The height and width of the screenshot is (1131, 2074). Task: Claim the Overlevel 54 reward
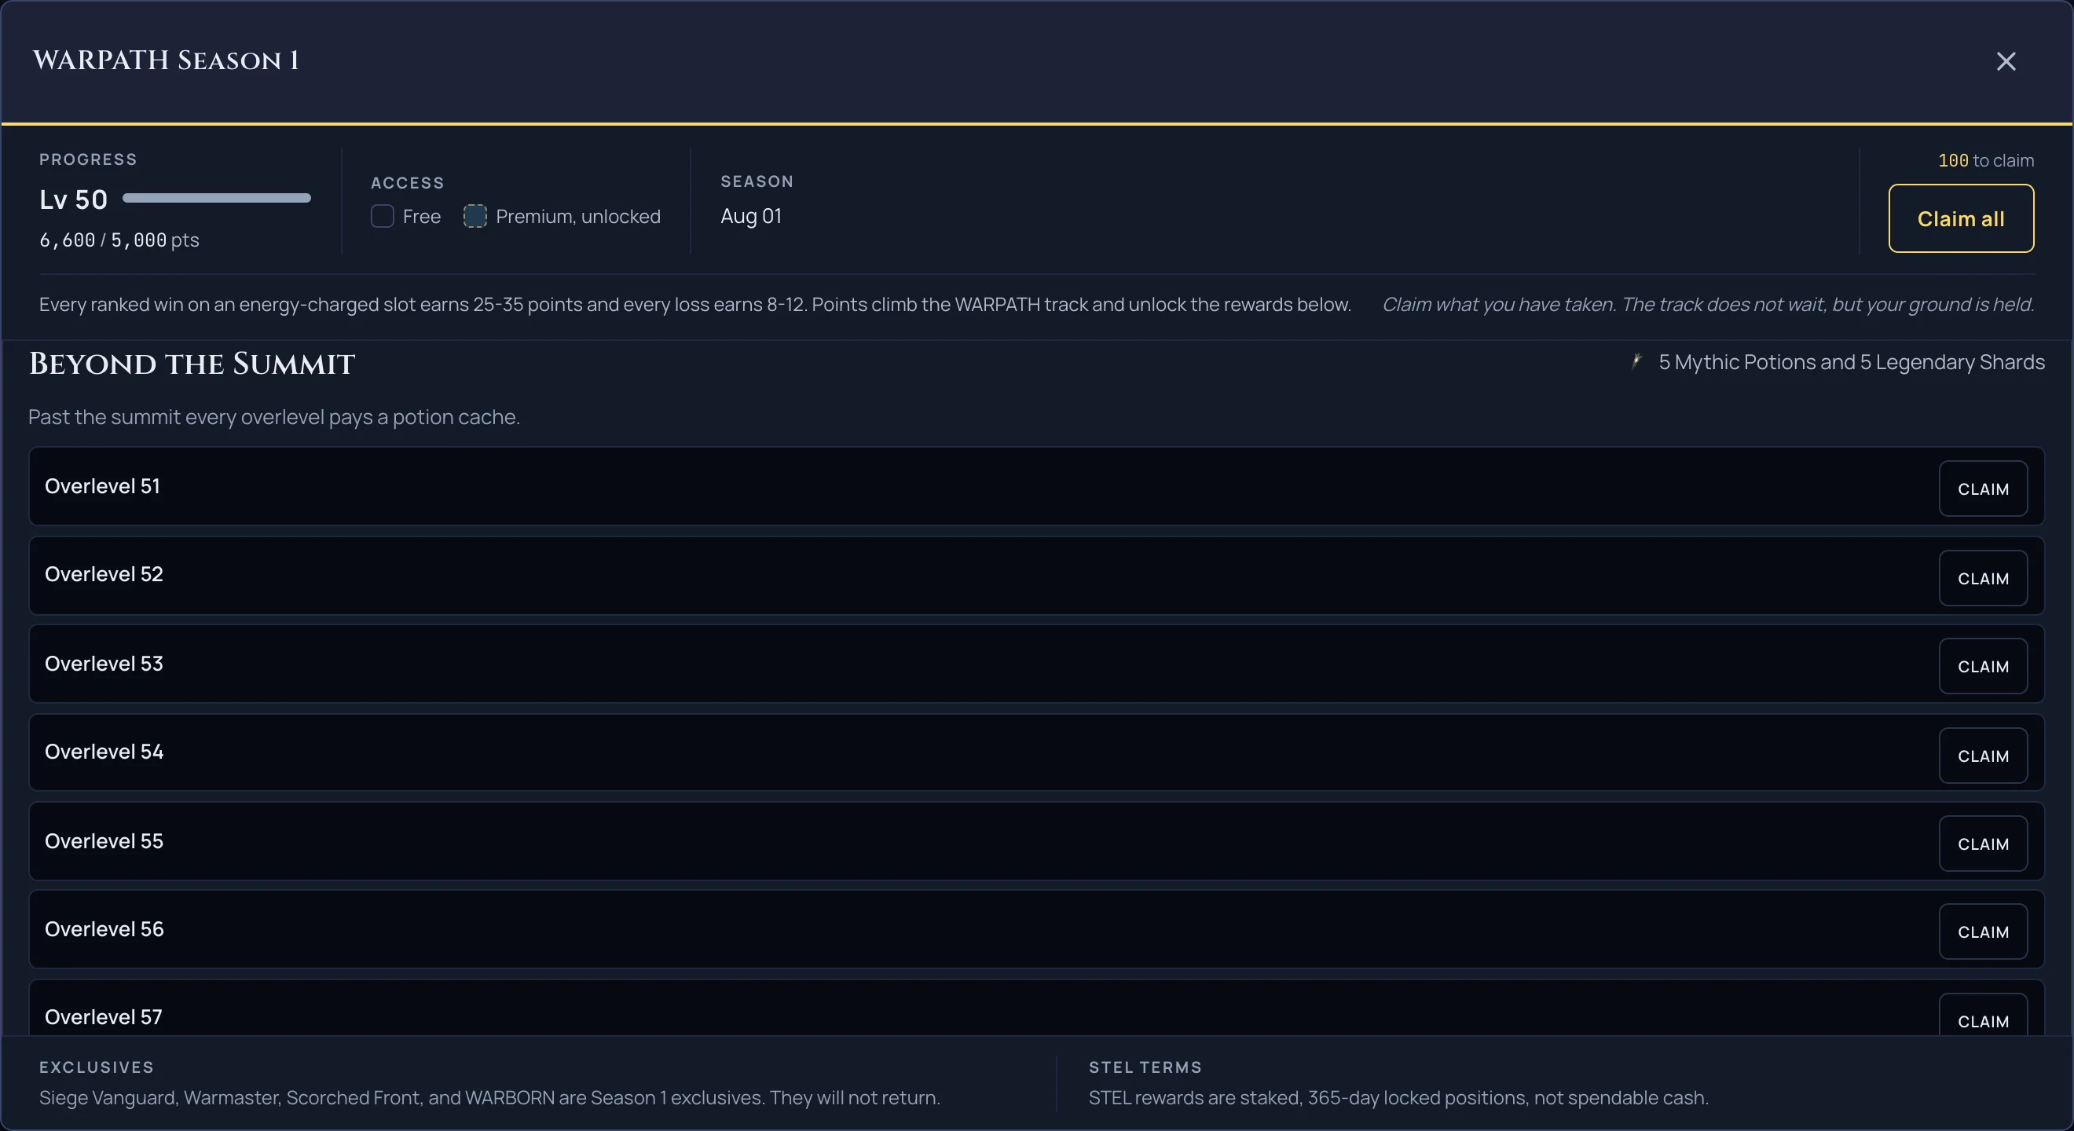(1982, 755)
